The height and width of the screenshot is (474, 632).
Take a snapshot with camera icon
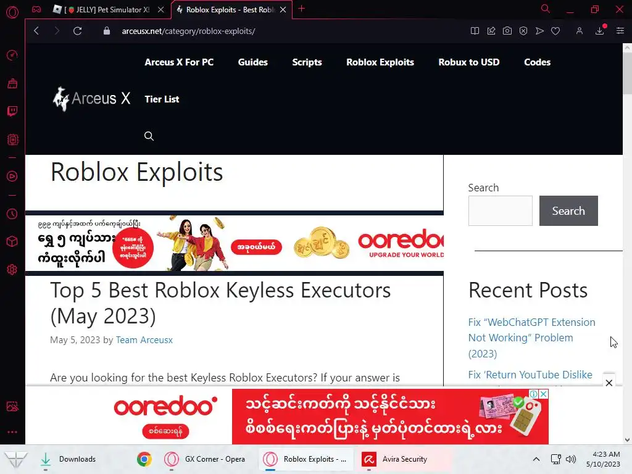point(507,31)
